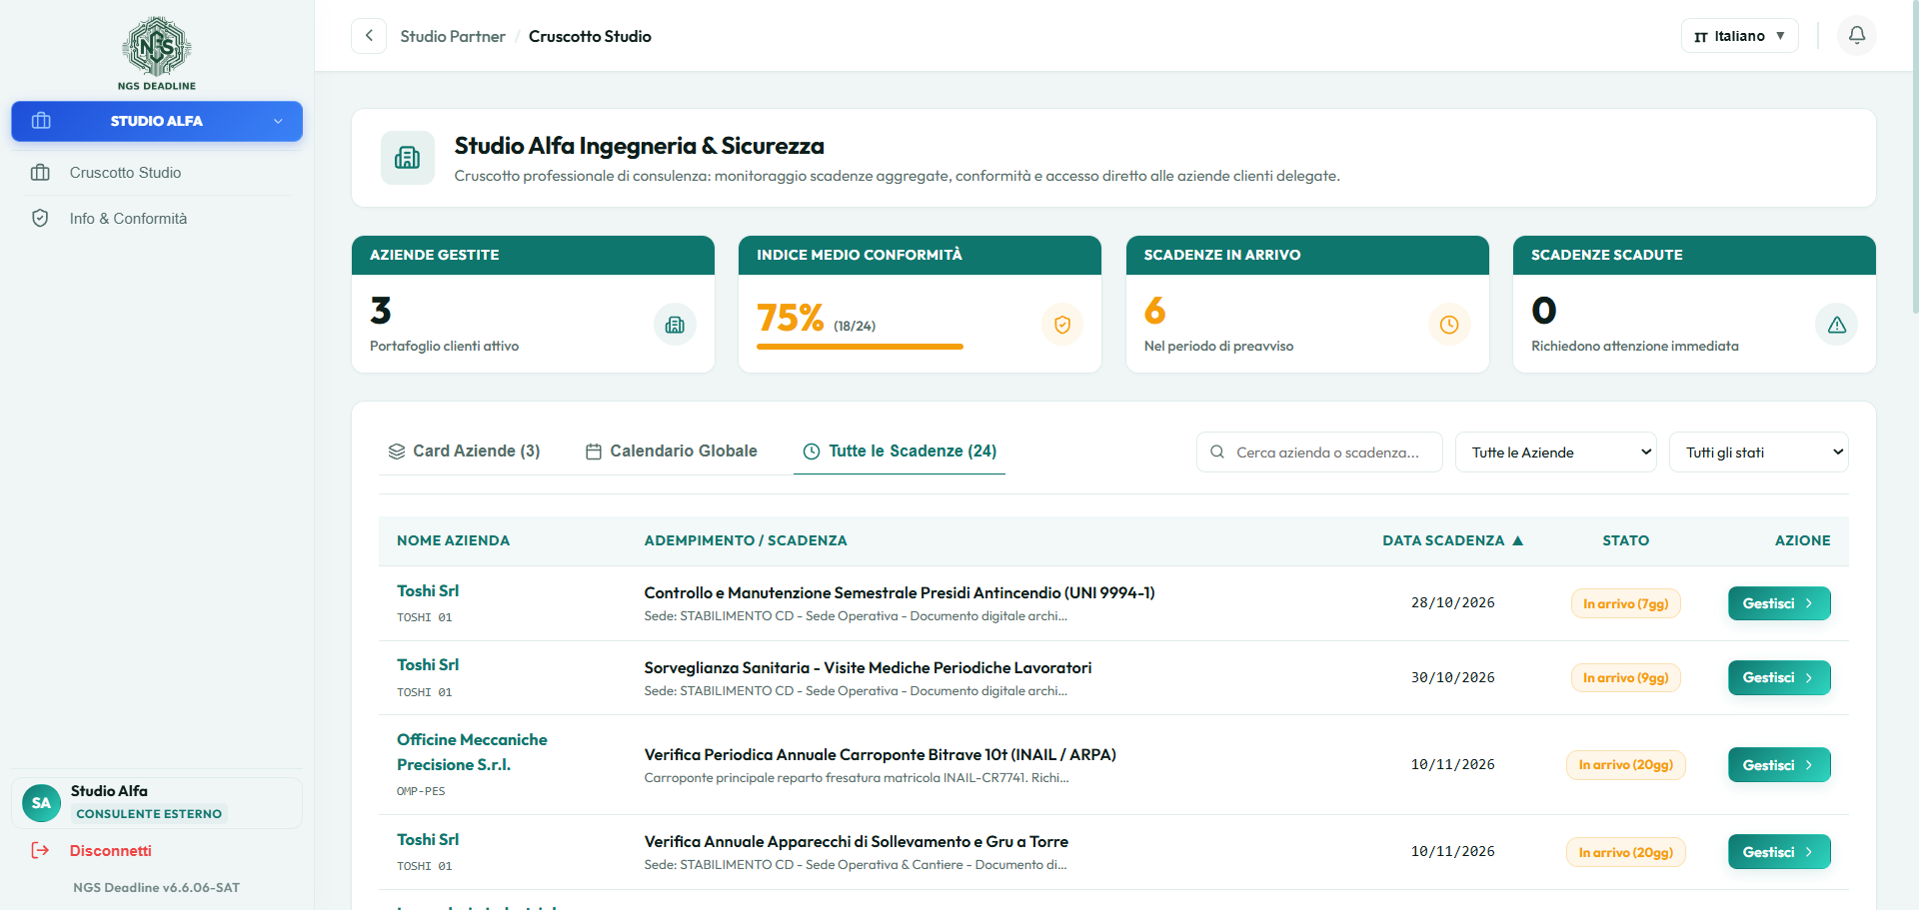Image resolution: width=1919 pixels, height=910 pixels.
Task: Open the Tutti gli stati filter dropdown
Action: point(1759,453)
